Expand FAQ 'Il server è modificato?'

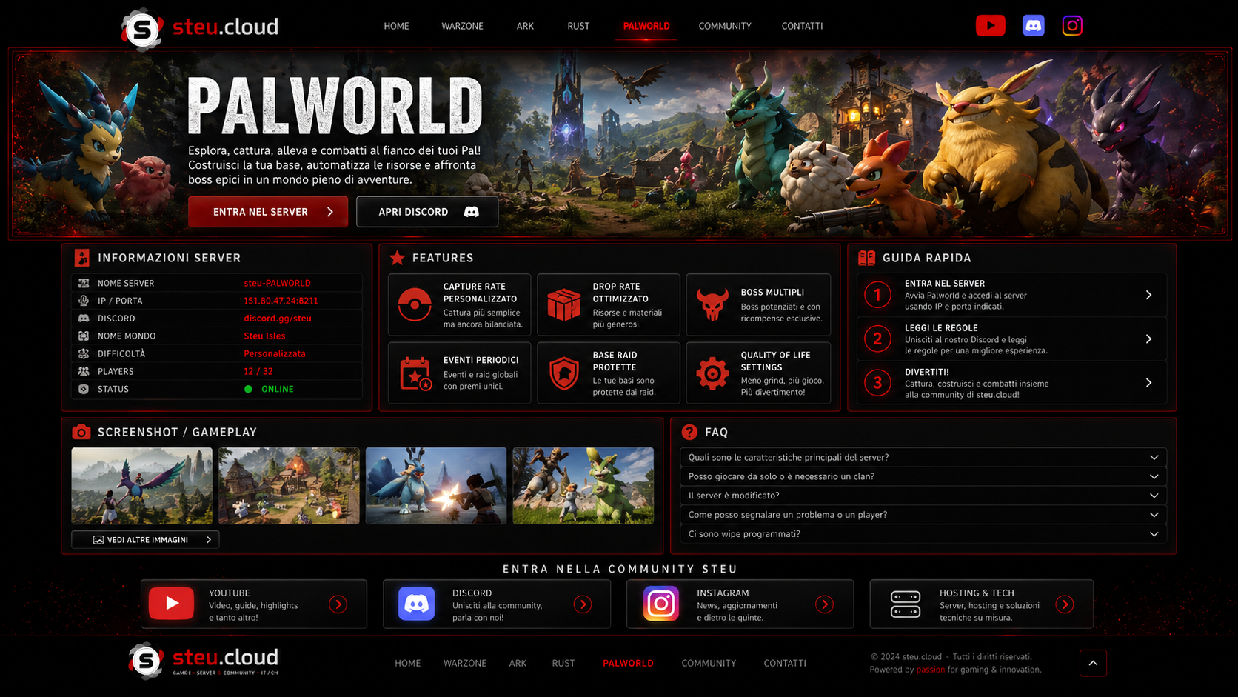coord(923,496)
